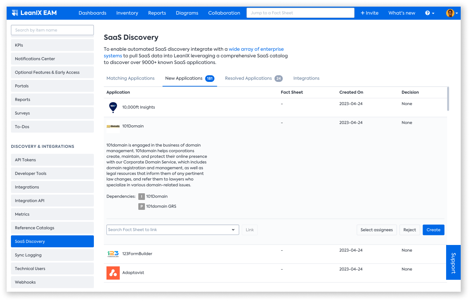470x301 pixels.
Task: Click the Reject button
Action: point(410,230)
